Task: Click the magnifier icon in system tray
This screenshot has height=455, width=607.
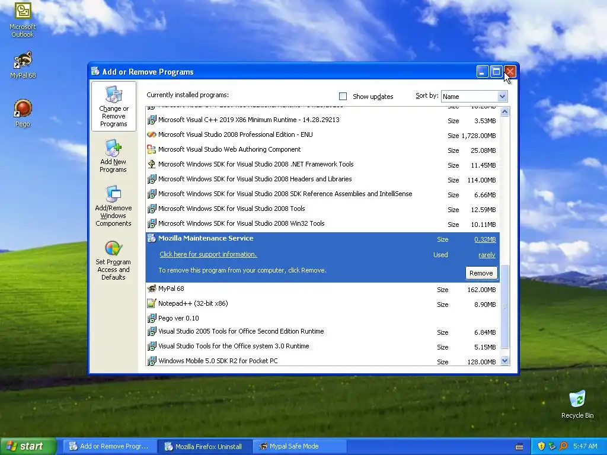Action: 563,446
